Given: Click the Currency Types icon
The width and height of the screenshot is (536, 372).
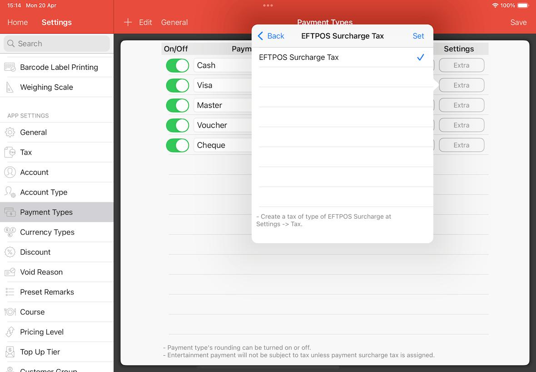Looking at the screenshot, I should tap(10, 232).
